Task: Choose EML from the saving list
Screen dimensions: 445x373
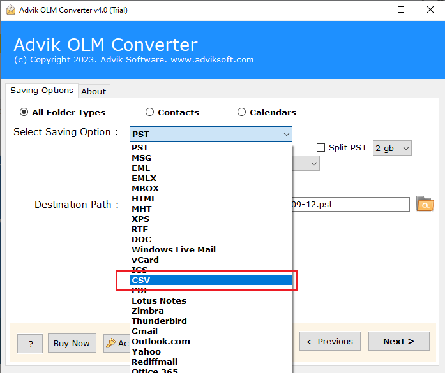Action: coord(211,168)
